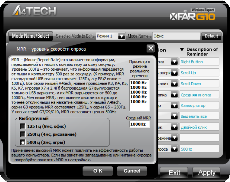This screenshot has width=230, height=182.
Task: Select the 500Гц (2мс, игры) option
Action: point(22,142)
